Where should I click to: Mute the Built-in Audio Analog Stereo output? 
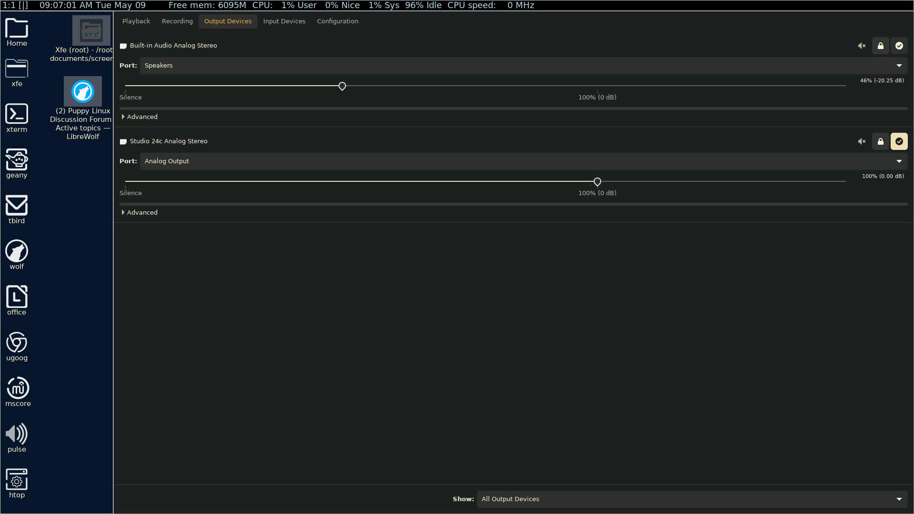[862, 46]
